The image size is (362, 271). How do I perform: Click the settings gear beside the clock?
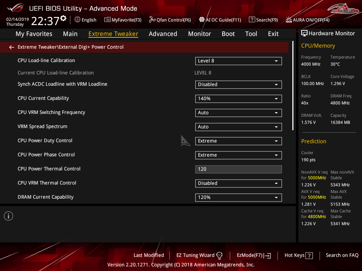tap(63, 18)
